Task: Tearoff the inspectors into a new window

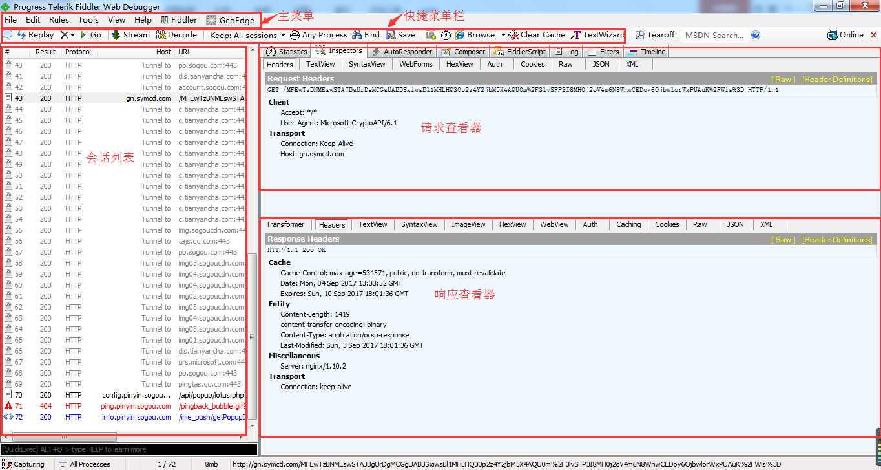Action: pyautogui.click(x=655, y=35)
